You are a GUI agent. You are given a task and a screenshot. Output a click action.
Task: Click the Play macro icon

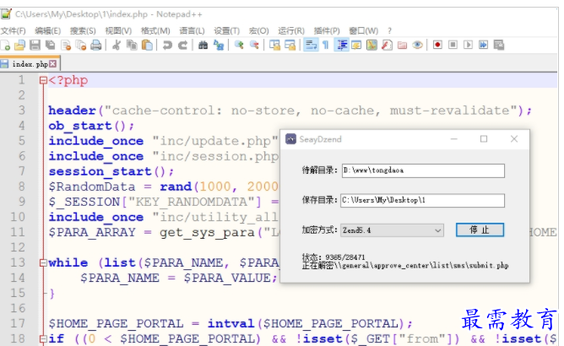[468, 45]
